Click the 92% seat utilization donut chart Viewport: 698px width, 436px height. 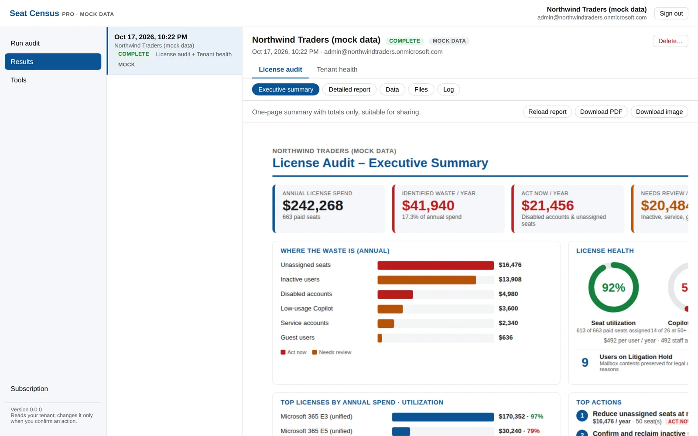click(x=613, y=287)
